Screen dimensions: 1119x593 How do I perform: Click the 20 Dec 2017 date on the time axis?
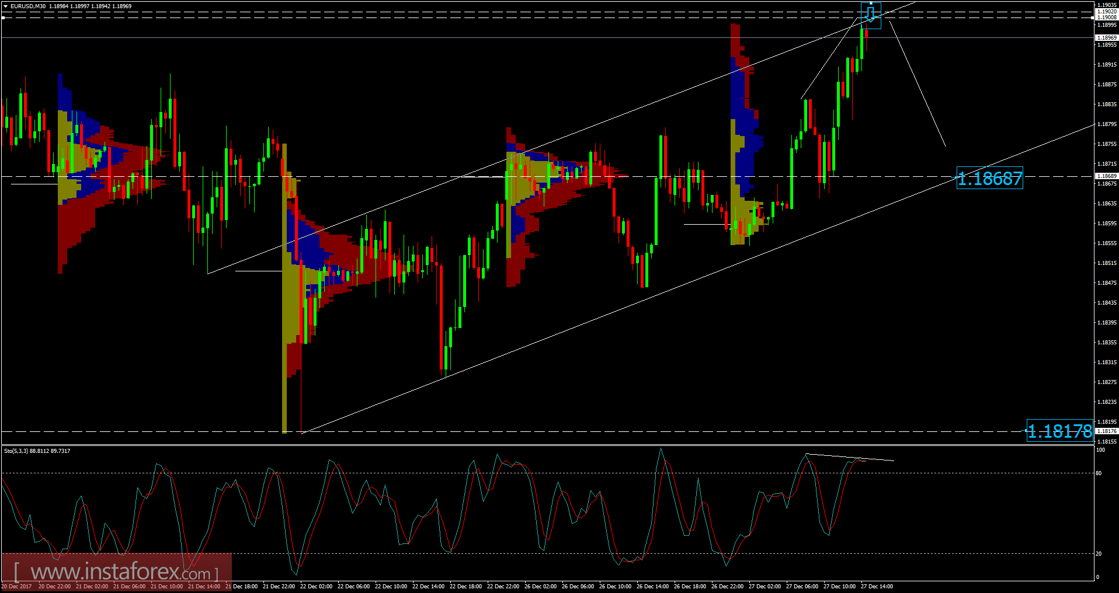pos(16,587)
